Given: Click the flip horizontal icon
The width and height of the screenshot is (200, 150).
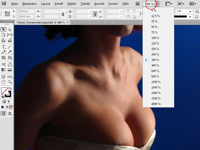Looking at the screenshot, I should click(128, 17).
